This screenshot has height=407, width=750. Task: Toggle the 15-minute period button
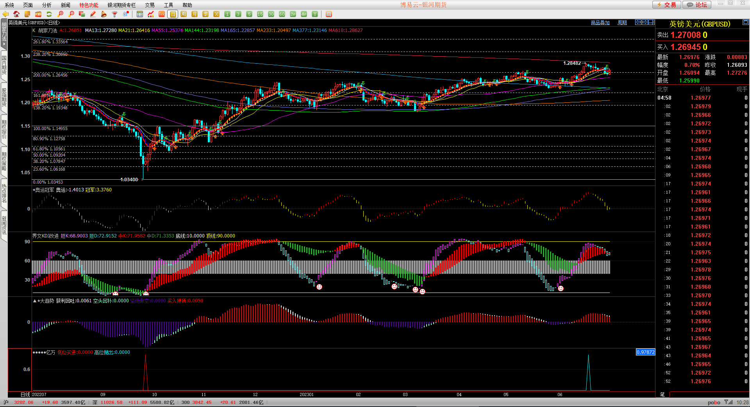point(260,14)
